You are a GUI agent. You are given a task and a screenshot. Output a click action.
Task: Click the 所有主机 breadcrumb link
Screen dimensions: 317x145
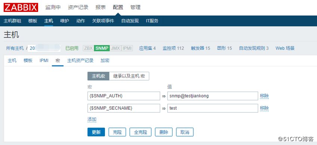pyautogui.click(x=15, y=48)
